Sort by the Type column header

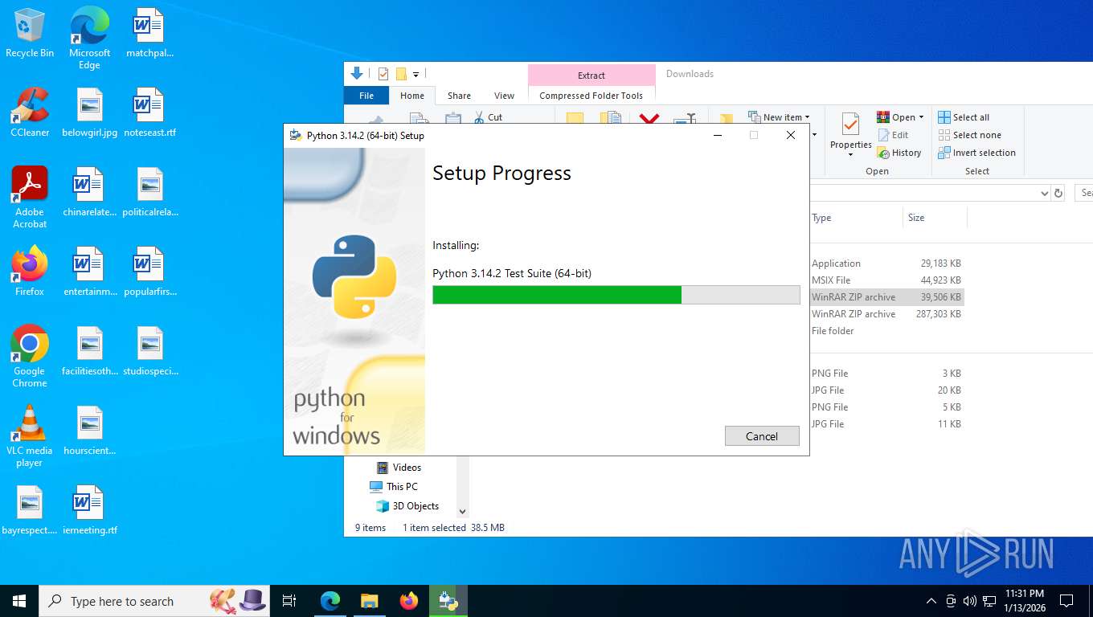(855, 218)
